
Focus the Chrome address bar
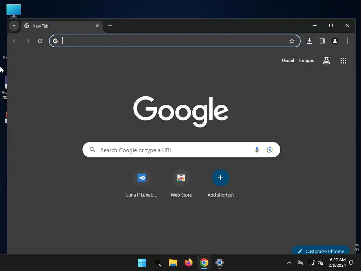point(175,41)
